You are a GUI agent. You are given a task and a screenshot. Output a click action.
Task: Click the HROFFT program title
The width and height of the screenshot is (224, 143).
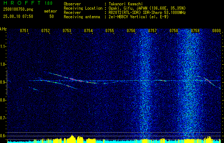click(22, 3)
